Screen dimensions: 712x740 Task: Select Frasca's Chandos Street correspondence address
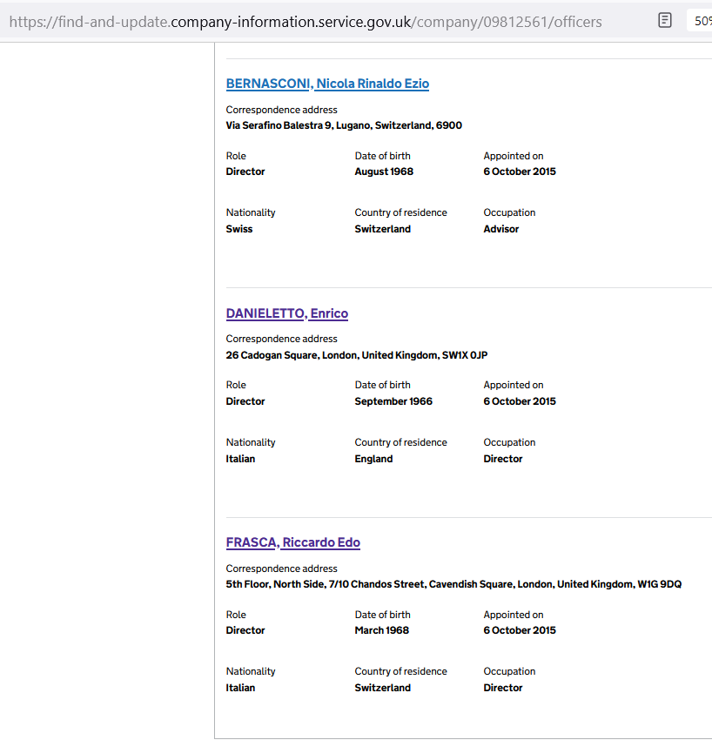coord(453,584)
